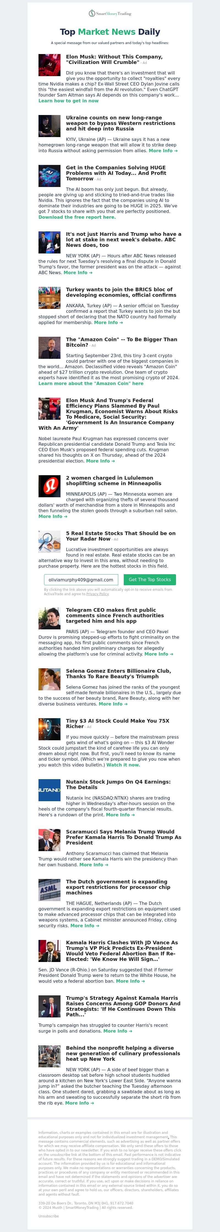This screenshot has width=220, height=1232.
Task: Click 'Download the free report here' link
Action: click(77, 217)
